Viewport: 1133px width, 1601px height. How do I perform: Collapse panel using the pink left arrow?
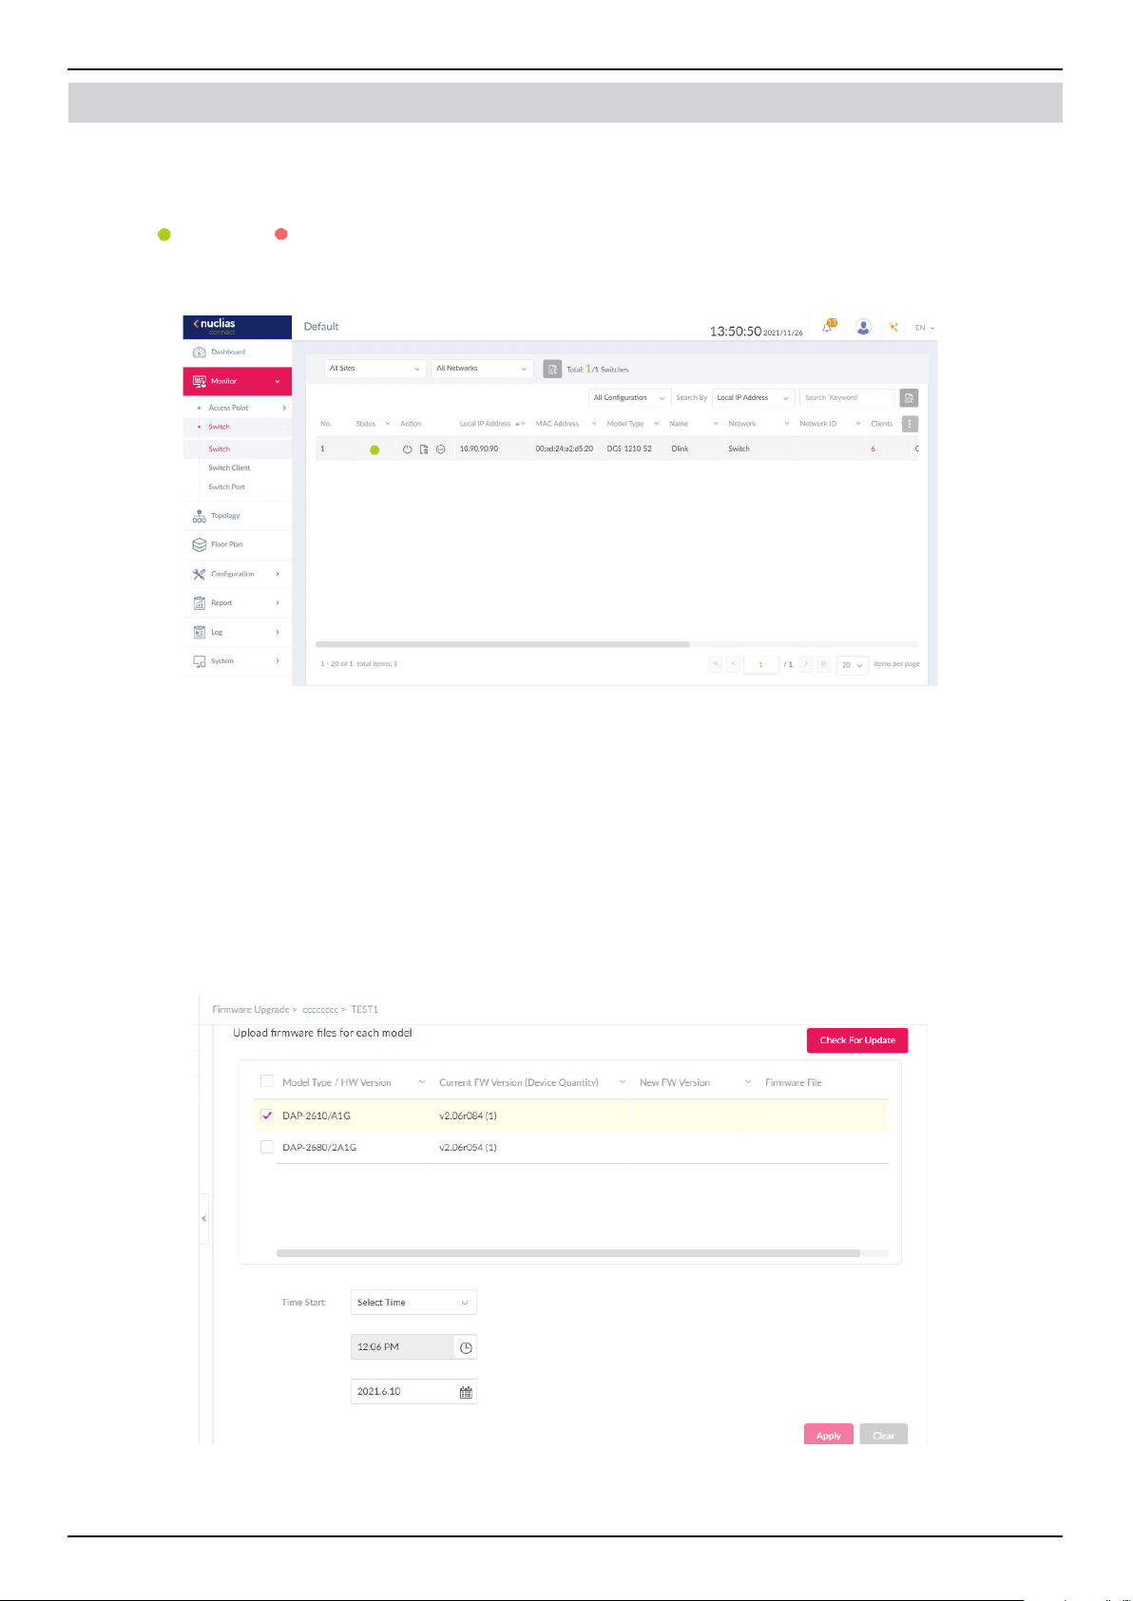204,1218
